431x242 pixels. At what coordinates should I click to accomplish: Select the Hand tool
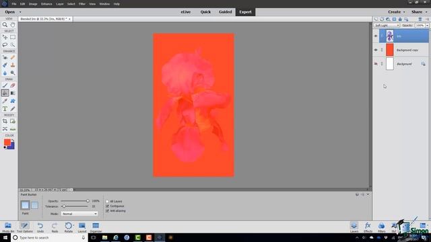pos(13,25)
